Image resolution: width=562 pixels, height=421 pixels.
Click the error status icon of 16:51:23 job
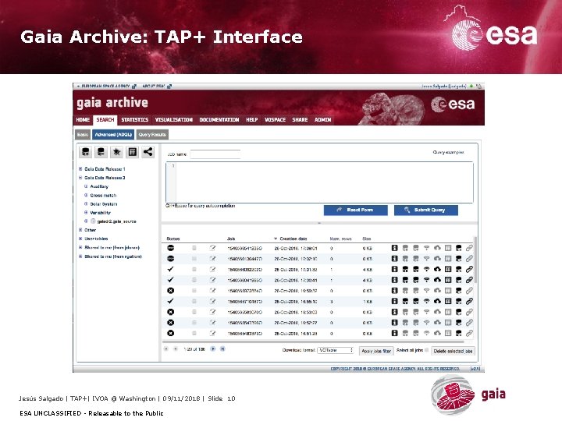click(x=171, y=334)
